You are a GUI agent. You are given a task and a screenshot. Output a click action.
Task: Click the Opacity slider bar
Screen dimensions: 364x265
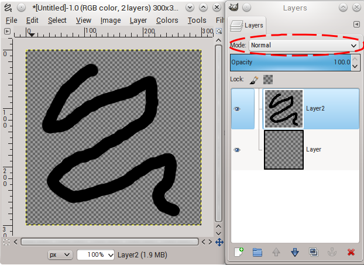(x=290, y=63)
